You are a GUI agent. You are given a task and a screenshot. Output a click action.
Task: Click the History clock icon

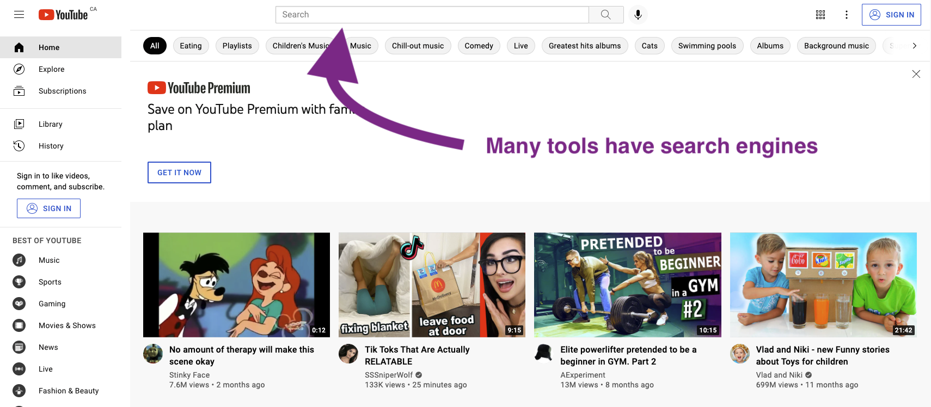pyautogui.click(x=19, y=146)
